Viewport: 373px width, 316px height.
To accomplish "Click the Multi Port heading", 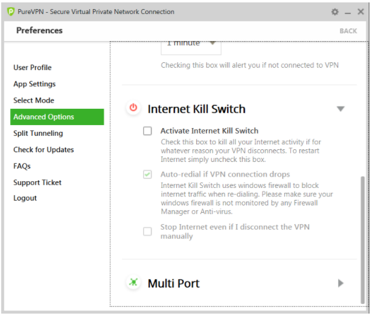I will (174, 283).
